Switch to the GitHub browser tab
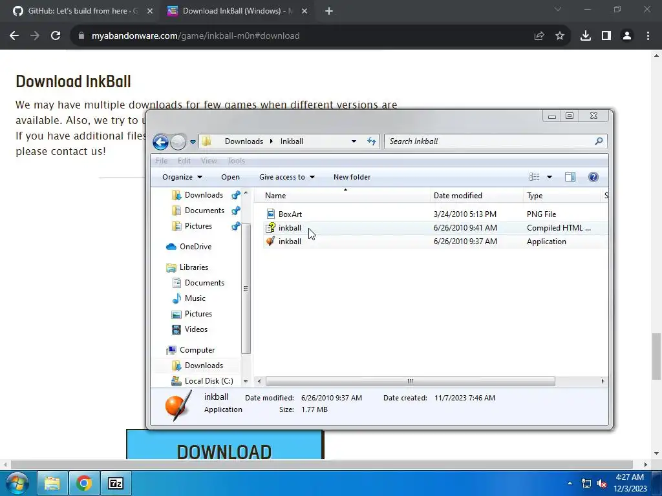The image size is (662, 496). 83,11
